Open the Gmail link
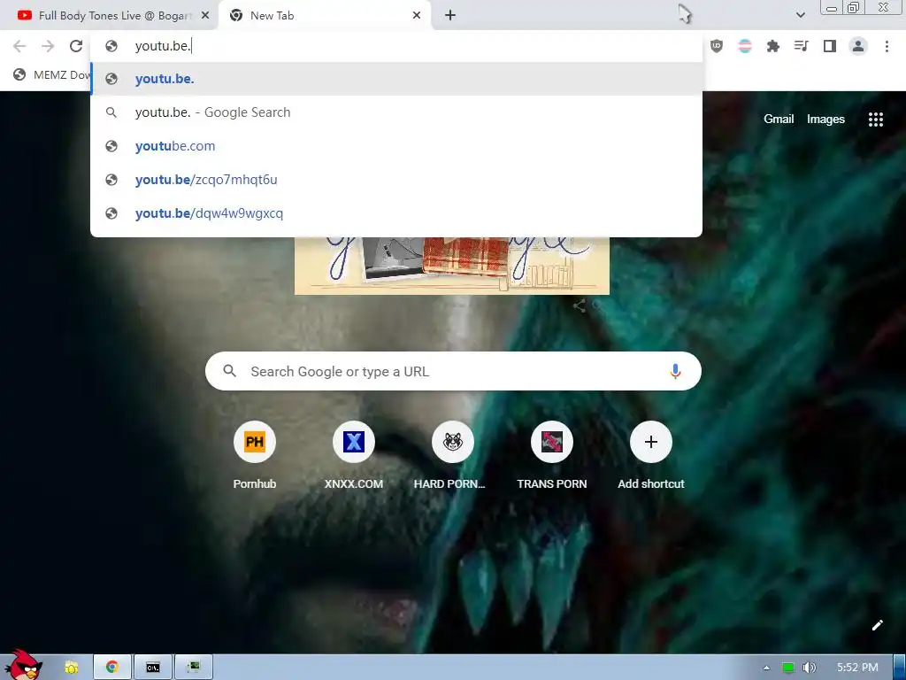 point(779,120)
